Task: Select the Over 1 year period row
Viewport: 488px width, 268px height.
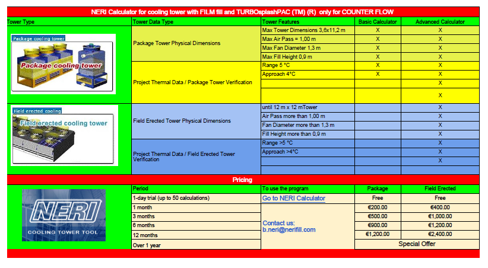Action: 196,245
